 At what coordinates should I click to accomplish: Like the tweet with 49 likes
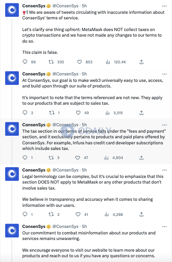[x=78, y=112]
